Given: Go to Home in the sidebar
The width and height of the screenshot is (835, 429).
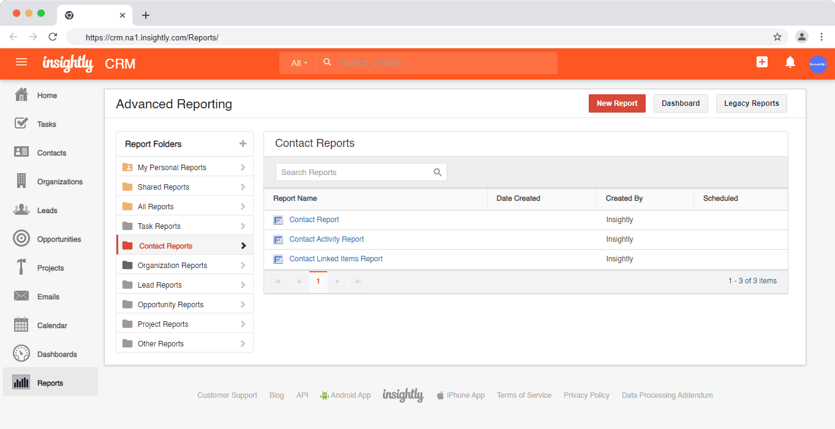Looking at the screenshot, I should [x=21, y=95].
